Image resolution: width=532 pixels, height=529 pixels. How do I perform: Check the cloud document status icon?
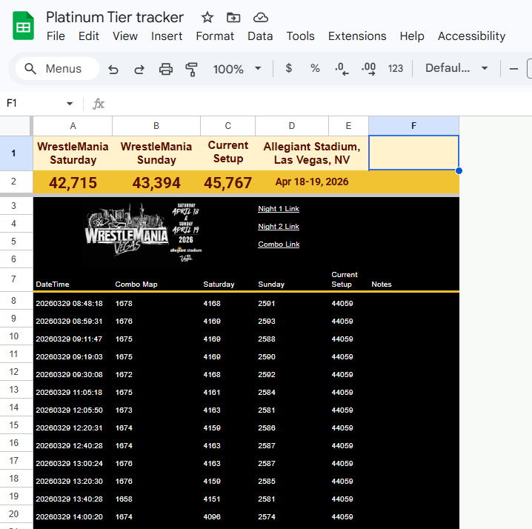point(261,17)
